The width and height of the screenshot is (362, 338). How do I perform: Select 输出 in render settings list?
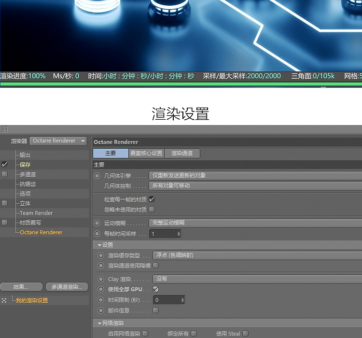[25, 155]
